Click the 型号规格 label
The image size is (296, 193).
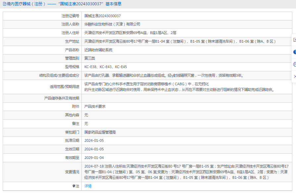tap(72, 67)
